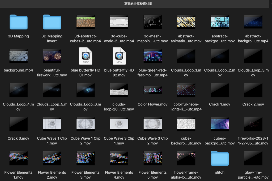Select the colorful-neon-lights mp4 thumbnail
The width and height of the screenshot is (272, 181).
pos(186,90)
